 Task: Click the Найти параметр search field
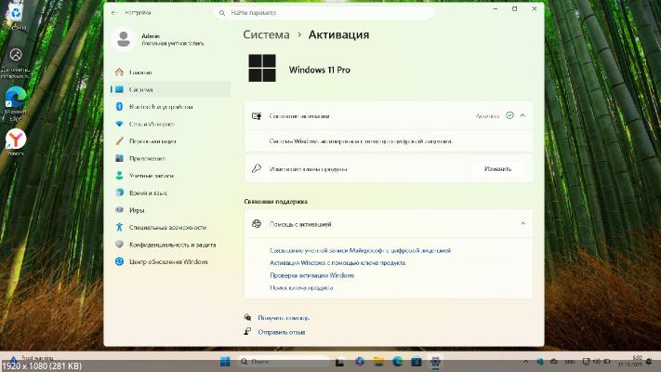tap(324, 13)
